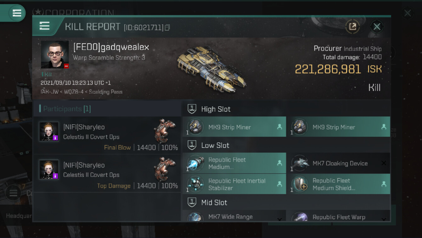
Task: Click the High Slot section header
Action: [x=216, y=109]
